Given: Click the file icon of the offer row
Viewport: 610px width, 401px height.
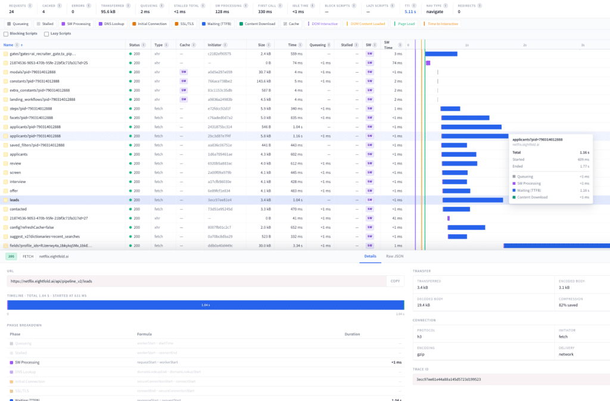Looking at the screenshot, I should coord(5,191).
